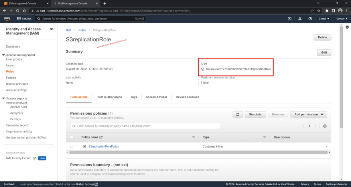Go to next policies page
Viewport: 351px width, 187px height.
point(316,126)
